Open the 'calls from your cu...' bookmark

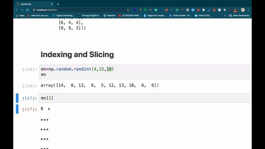[38, 16]
